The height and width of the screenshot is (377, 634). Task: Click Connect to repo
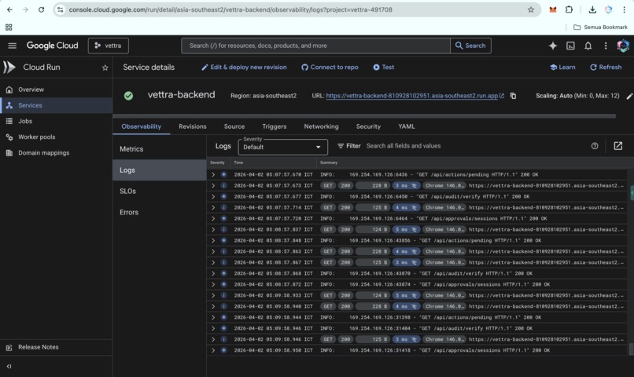tap(330, 68)
